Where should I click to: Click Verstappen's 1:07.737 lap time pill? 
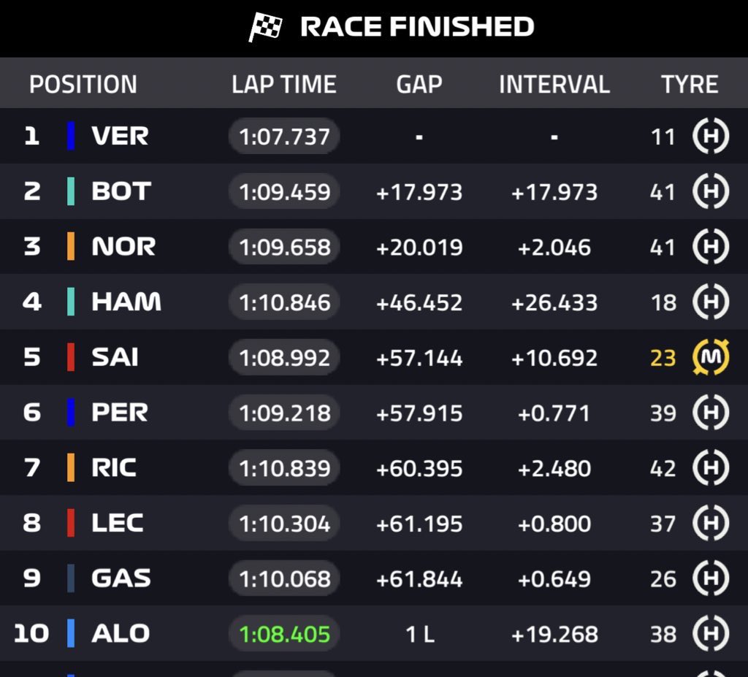284,137
